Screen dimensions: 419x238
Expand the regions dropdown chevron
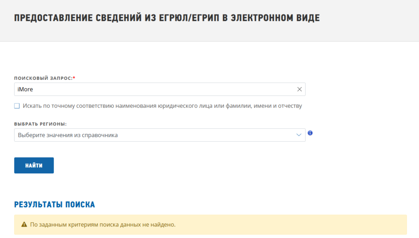tap(299, 135)
